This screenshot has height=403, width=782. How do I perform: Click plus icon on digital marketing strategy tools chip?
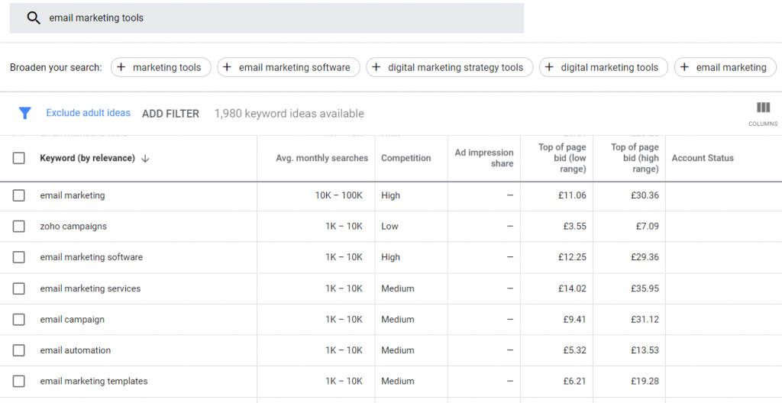376,67
